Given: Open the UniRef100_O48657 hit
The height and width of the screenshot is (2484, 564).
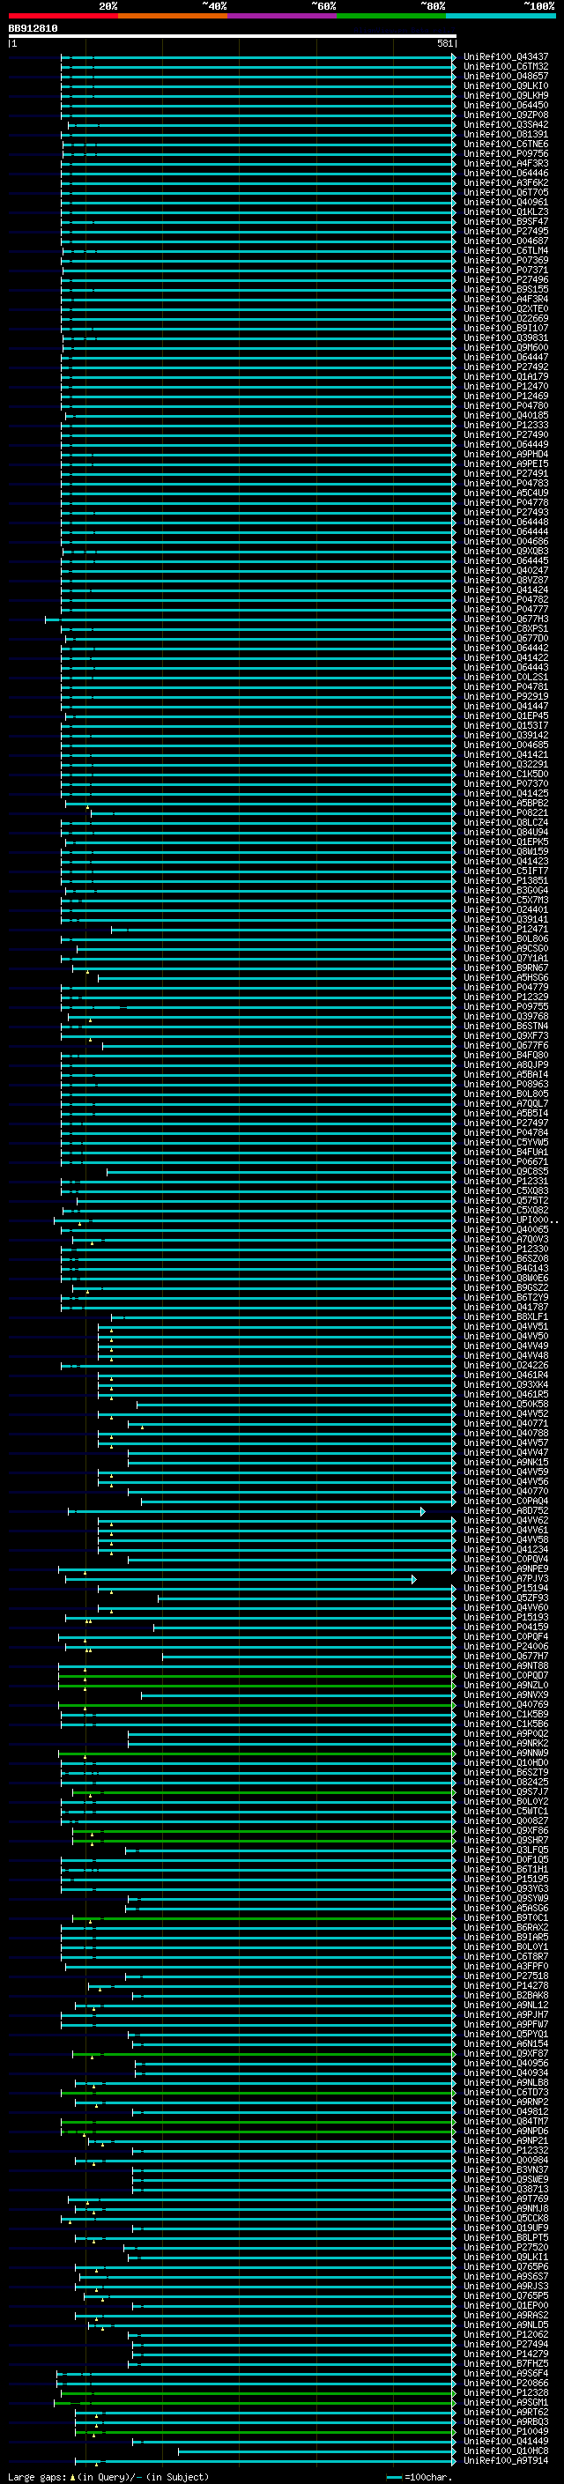Looking at the screenshot, I should point(506,76).
